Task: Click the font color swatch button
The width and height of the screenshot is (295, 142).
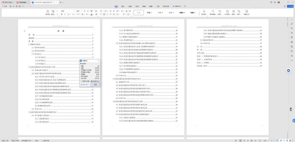Action: [x=92, y=14]
